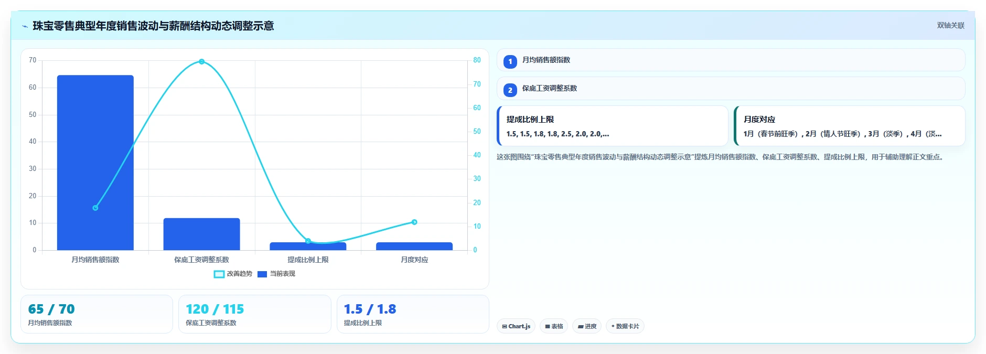
Task: Expand the 月度对应 detail card
Action: click(x=850, y=126)
